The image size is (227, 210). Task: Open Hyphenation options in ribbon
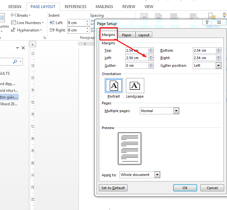[14, 30]
